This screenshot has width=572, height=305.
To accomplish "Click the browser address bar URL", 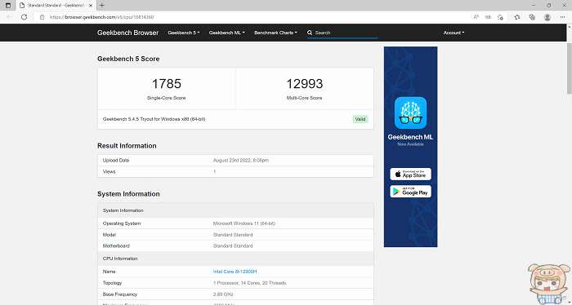I will (101, 17).
